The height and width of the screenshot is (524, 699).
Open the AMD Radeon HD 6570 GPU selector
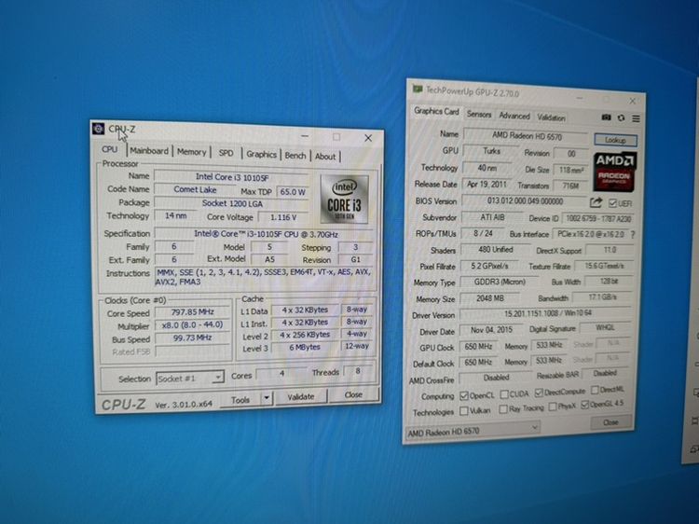[473, 431]
